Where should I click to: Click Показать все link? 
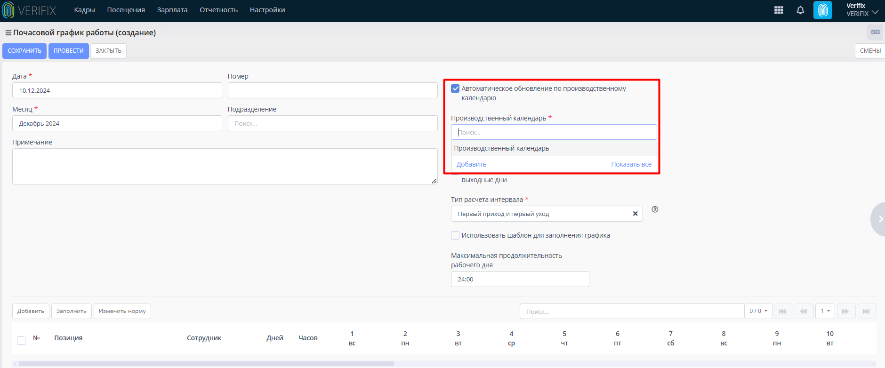[x=631, y=164]
